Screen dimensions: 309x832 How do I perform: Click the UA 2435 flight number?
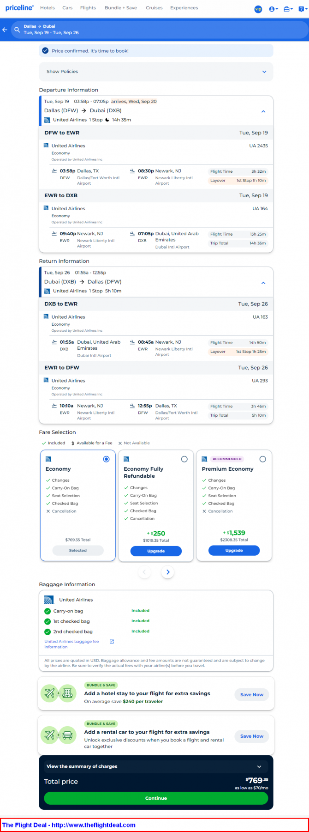(x=258, y=146)
